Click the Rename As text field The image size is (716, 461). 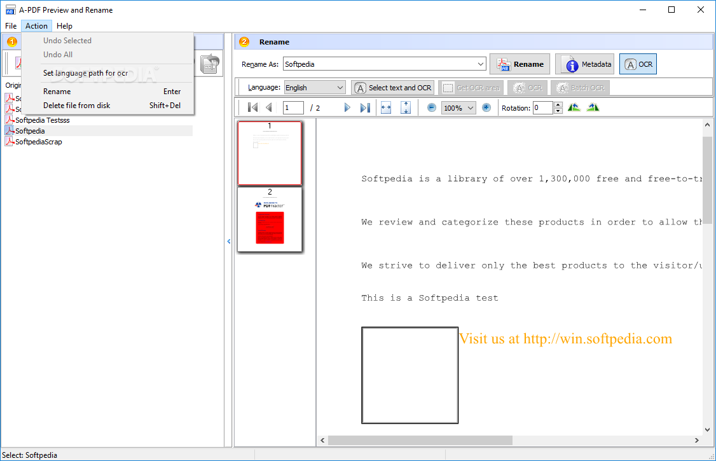380,64
